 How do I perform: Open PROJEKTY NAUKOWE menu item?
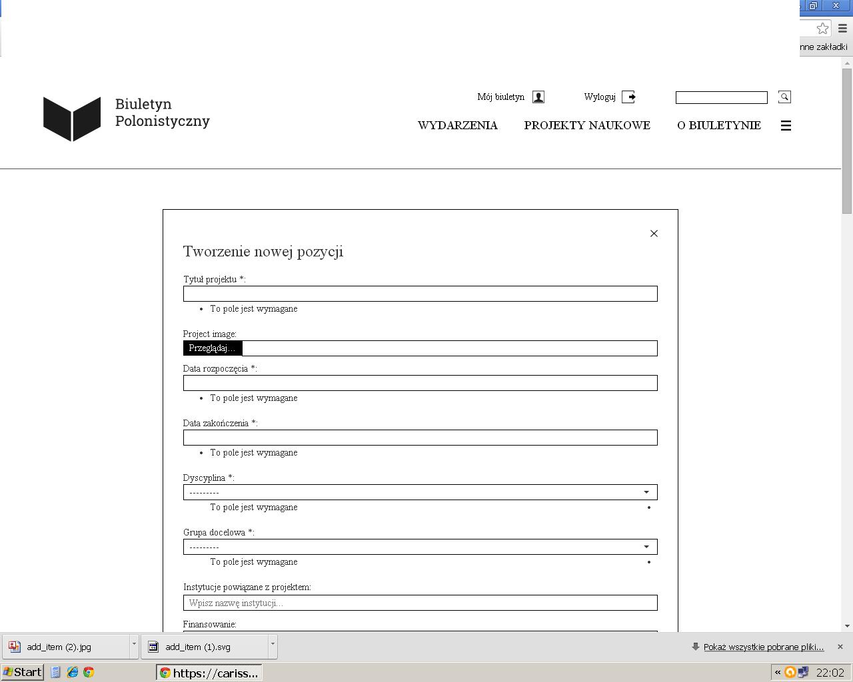click(586, 125)
